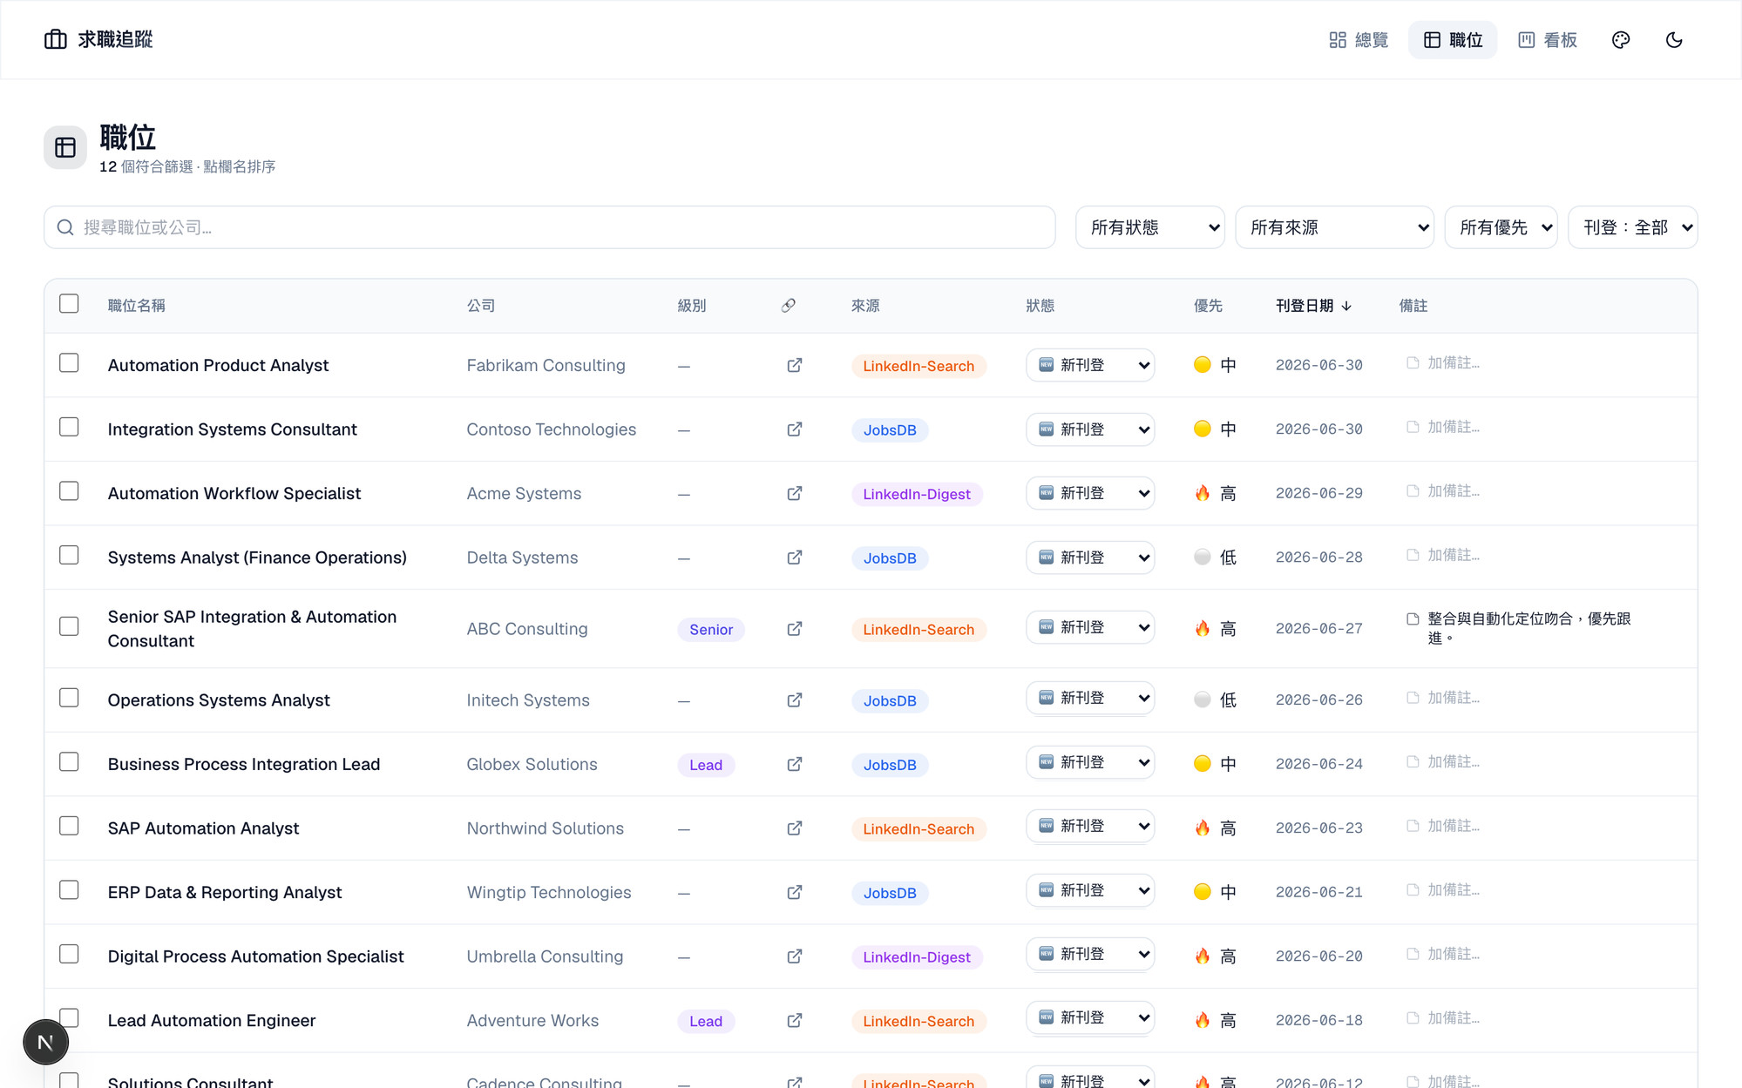Screen dimensions: 1742x1088
Task: Sort by 優先 column header
Action: 1208,306
